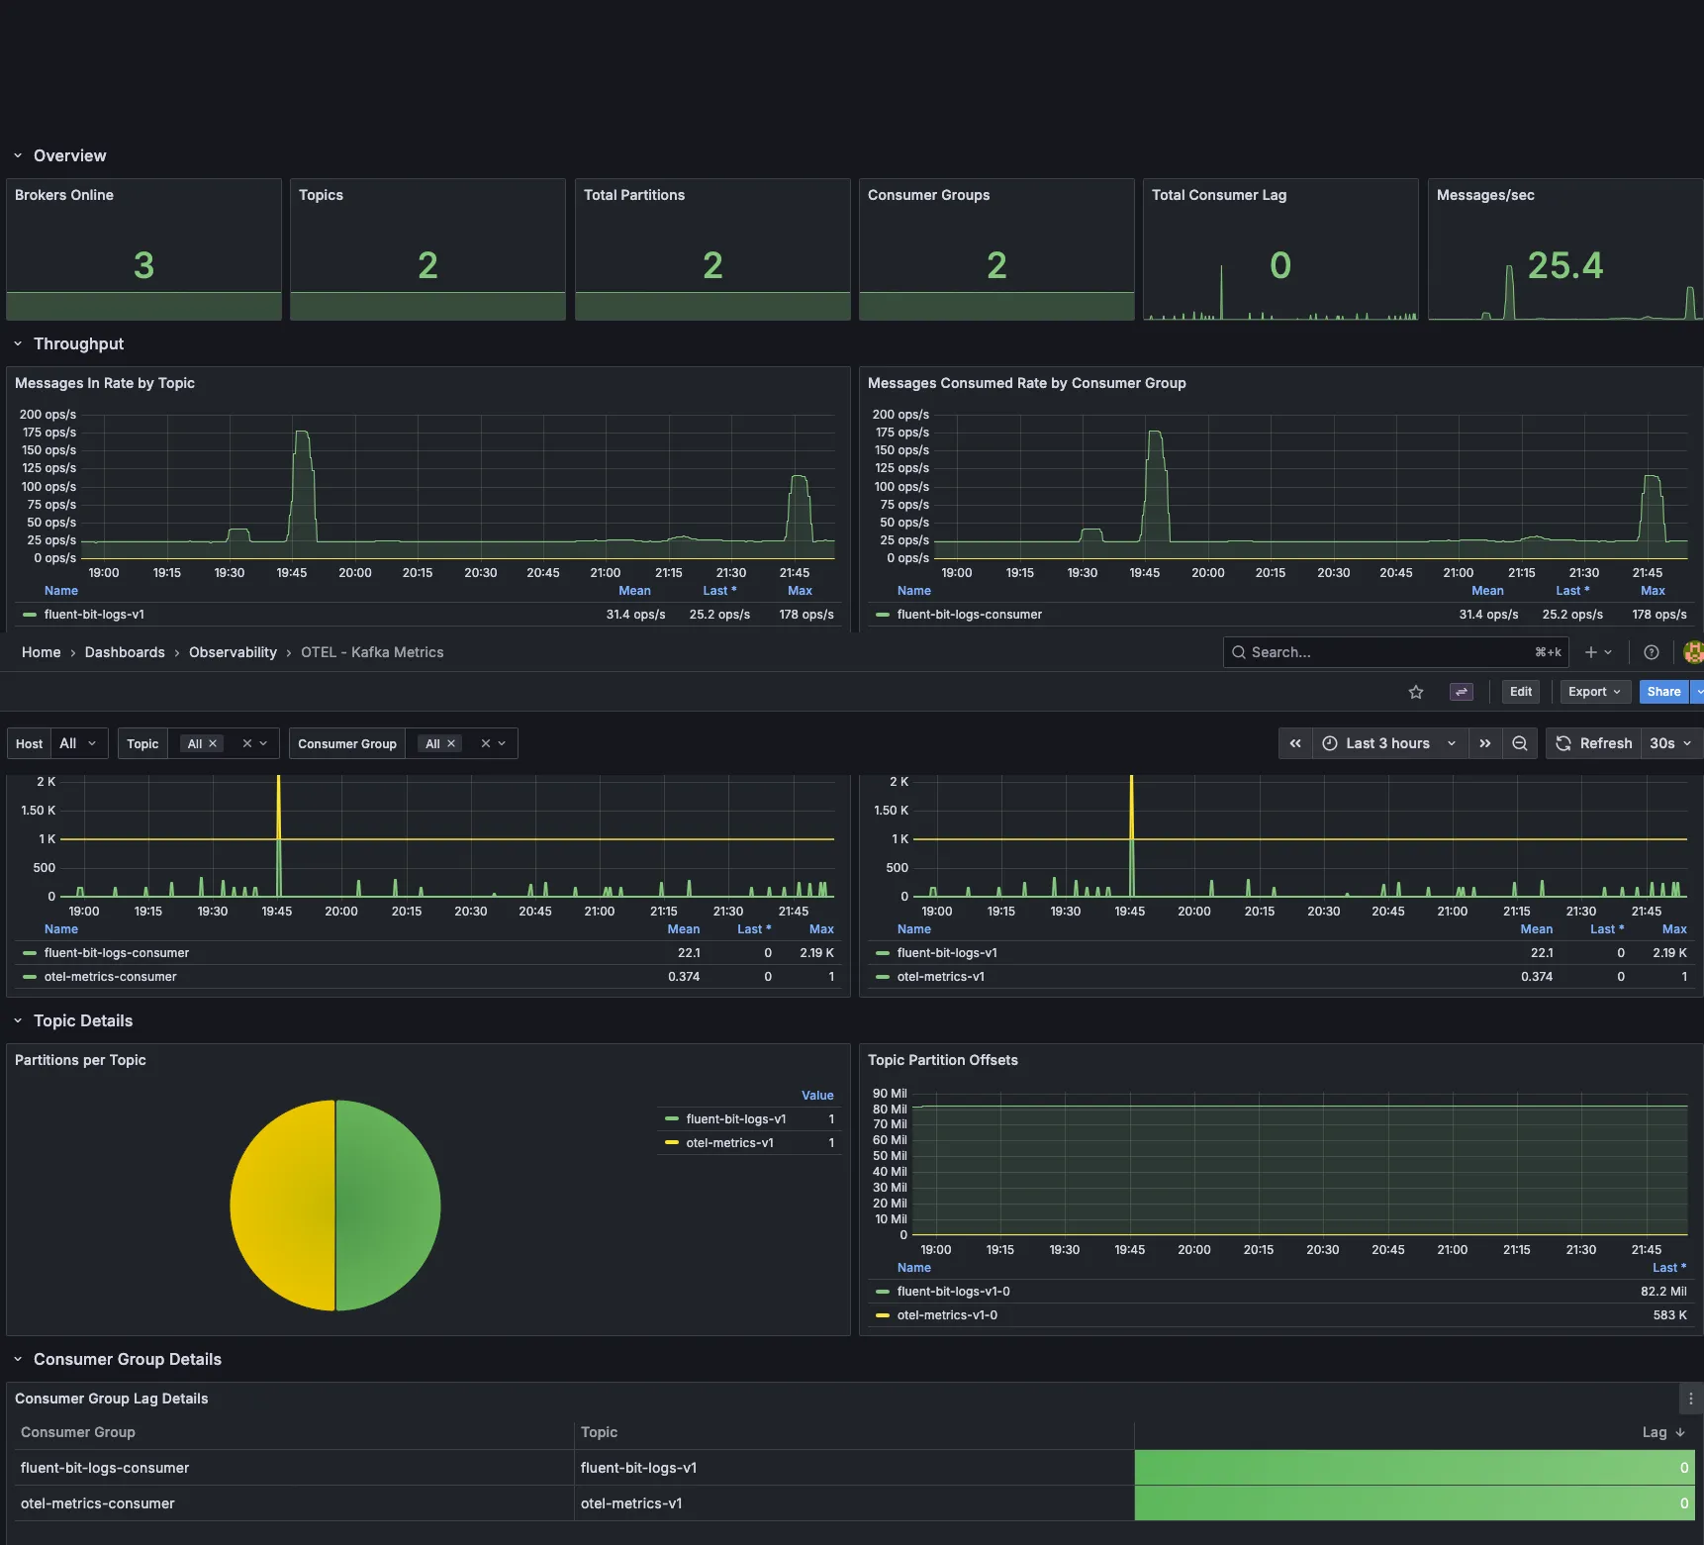Open the Consumer Group Lag Details panel menu

[x=1690, y=1399]
